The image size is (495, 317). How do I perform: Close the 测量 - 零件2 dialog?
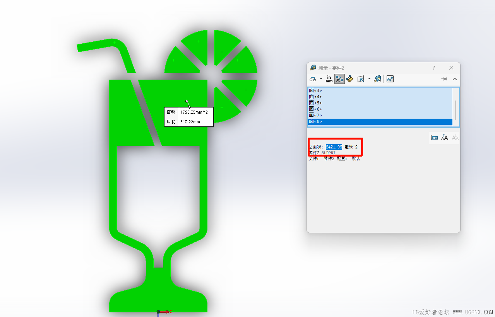(x=451, y=68)
